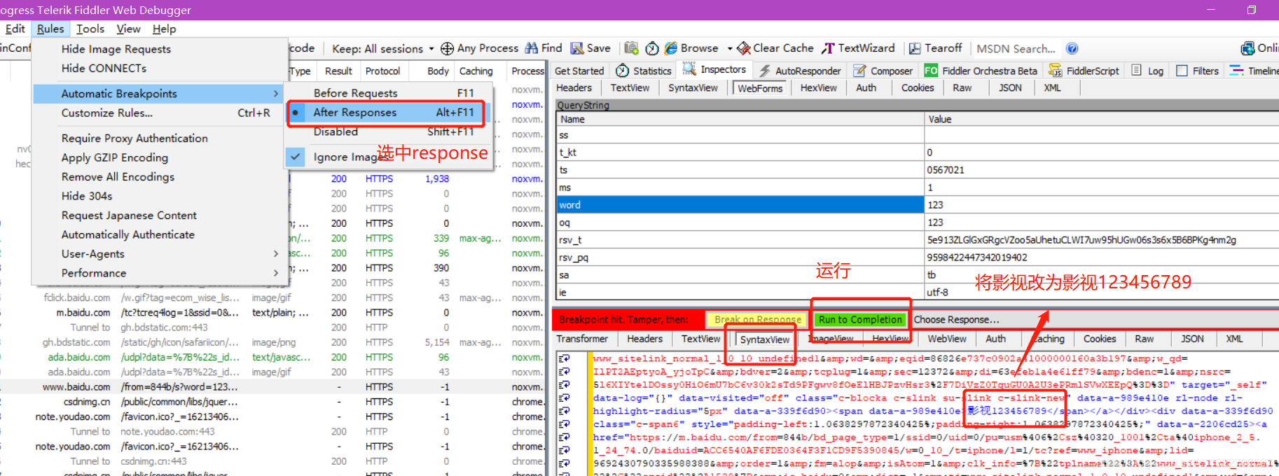
Task: Click the Online network status icon
Action: pos(1247,48)
